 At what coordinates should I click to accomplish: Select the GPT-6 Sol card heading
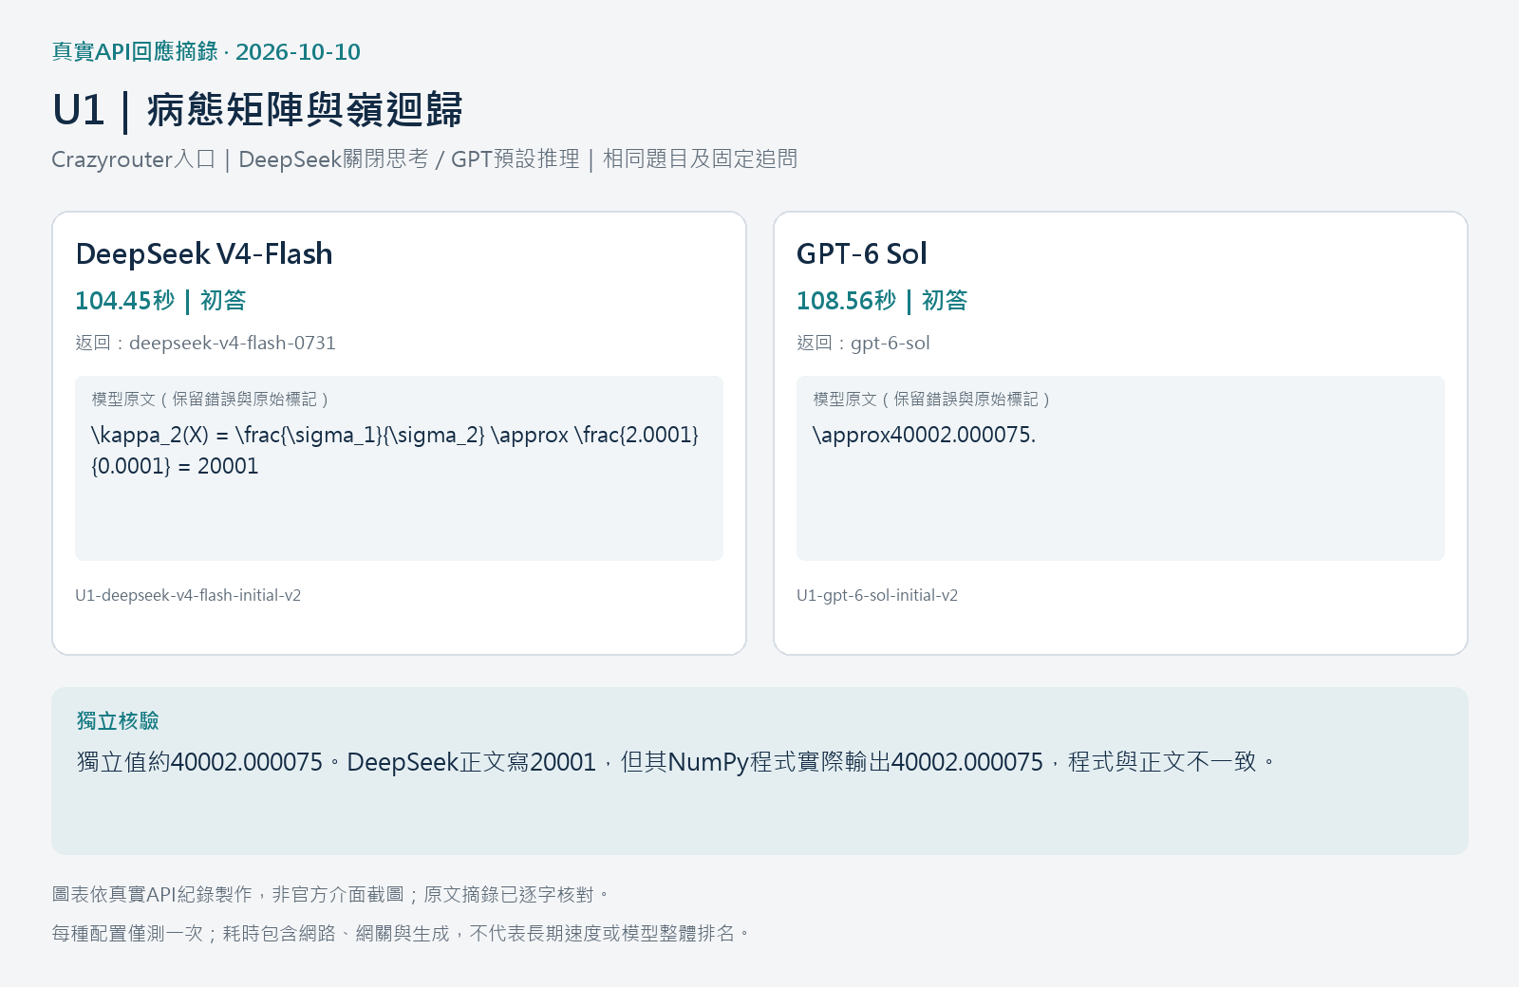pos(862,253)
